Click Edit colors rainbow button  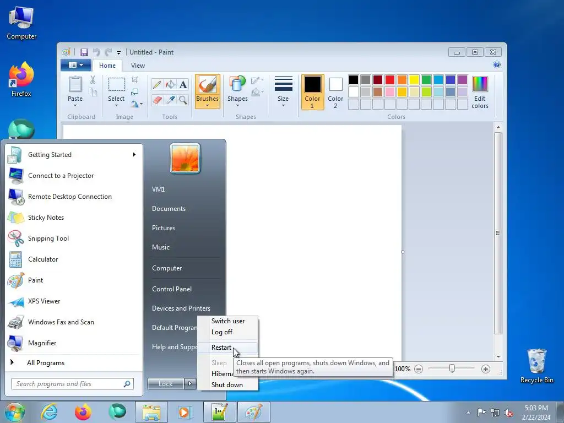point(480,93)
